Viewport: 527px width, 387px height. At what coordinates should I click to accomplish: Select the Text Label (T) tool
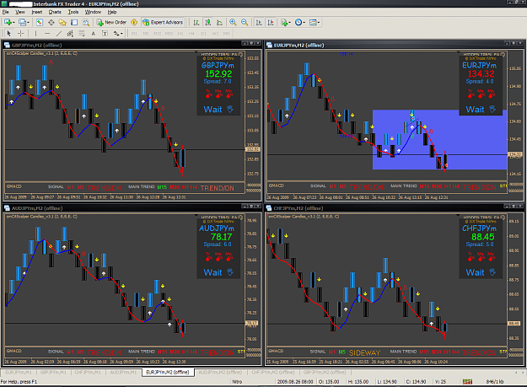pyautogui.click(x=105, y=33)
